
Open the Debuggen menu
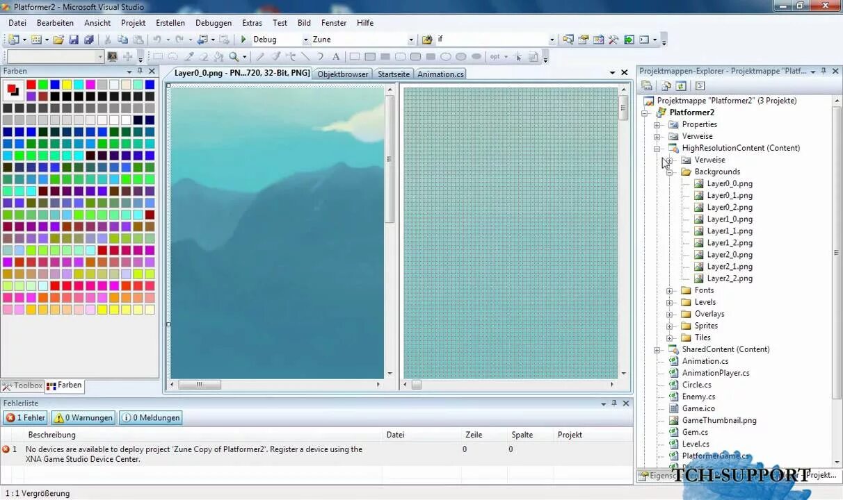(x=214, y=23)
